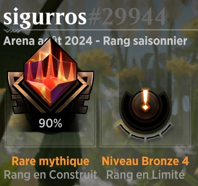Click the Rare mythique rank label
Viewport: 198px width, 186px height.
click(x=50, y=161)
